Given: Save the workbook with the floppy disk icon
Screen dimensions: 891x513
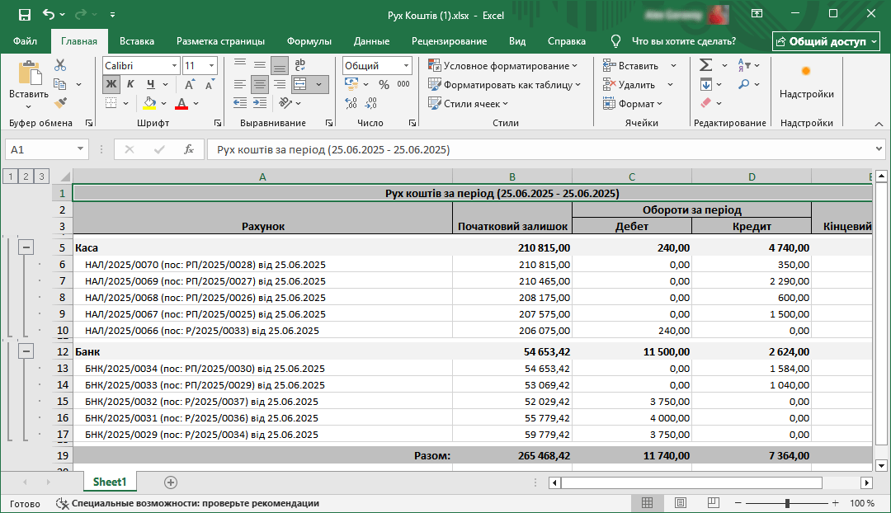Looking at the screenshot, I should click(x=25, y=15).
